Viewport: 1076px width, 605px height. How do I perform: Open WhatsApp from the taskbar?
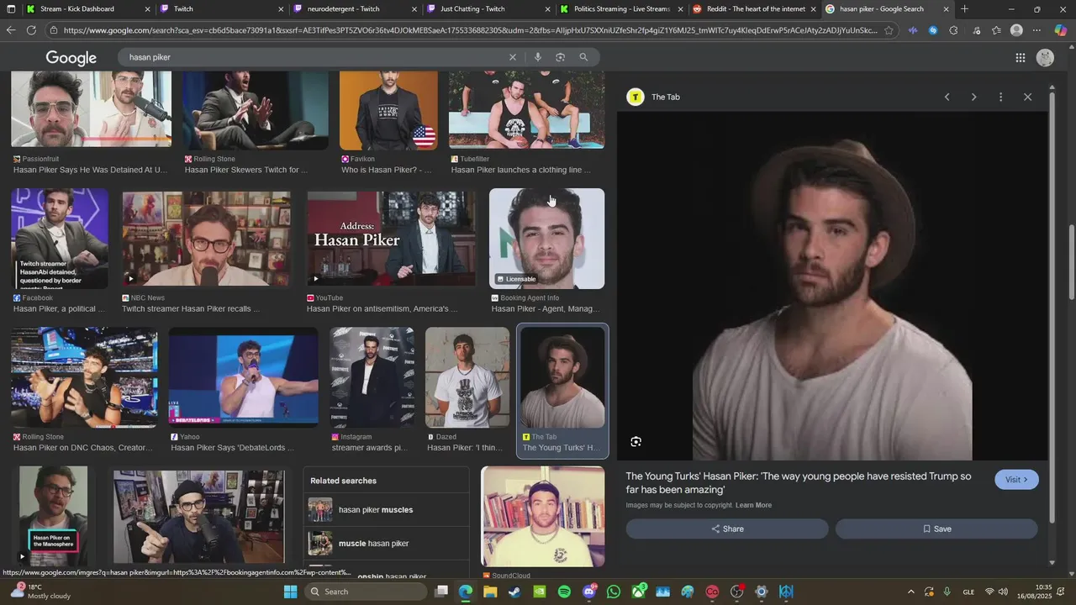pos(614,592)
